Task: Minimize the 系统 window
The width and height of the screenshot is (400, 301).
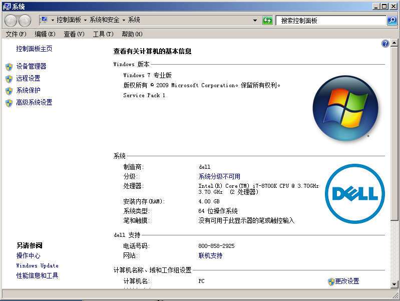Action: point(376,7)
